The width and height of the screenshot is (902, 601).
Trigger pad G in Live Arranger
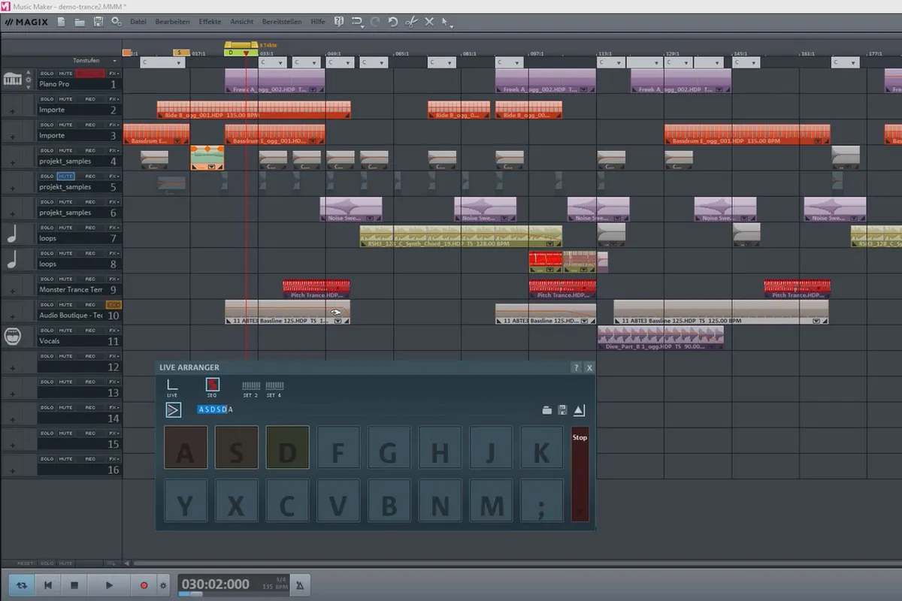[389, 448]
